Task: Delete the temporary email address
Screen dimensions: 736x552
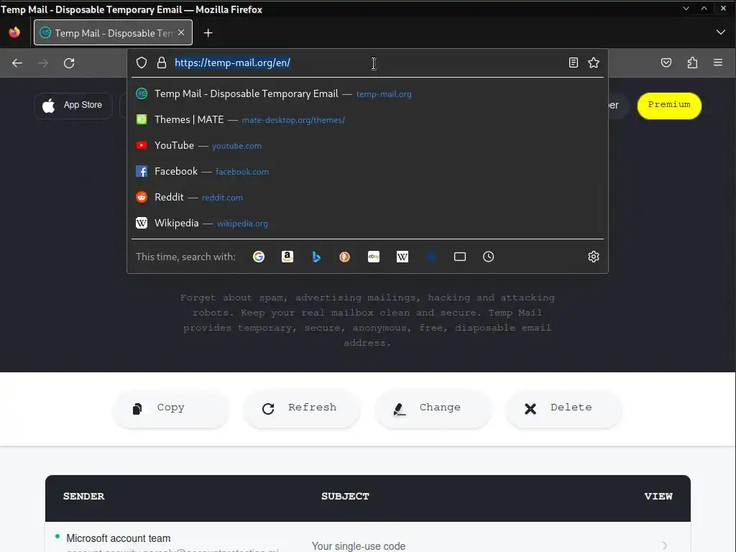Action: (564, 408)
